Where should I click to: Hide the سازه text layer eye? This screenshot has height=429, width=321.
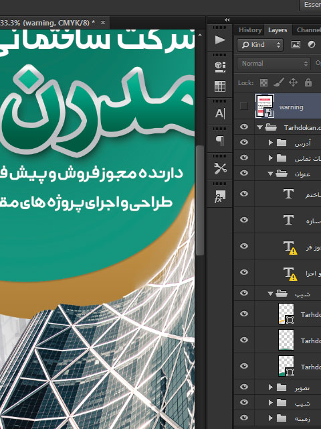point(244,220)
